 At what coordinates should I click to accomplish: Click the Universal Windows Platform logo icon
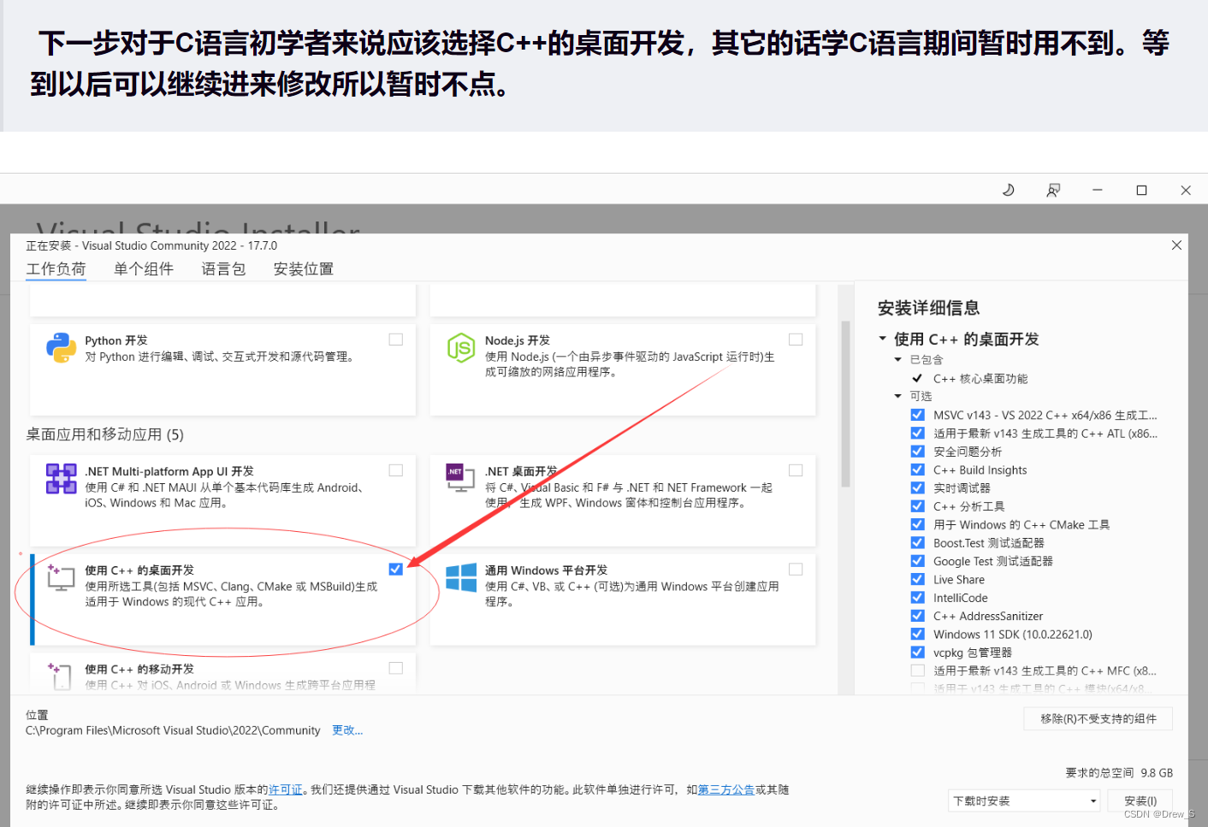461,577
